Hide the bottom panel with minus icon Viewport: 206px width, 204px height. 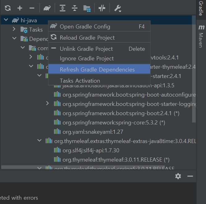point(190,176)
